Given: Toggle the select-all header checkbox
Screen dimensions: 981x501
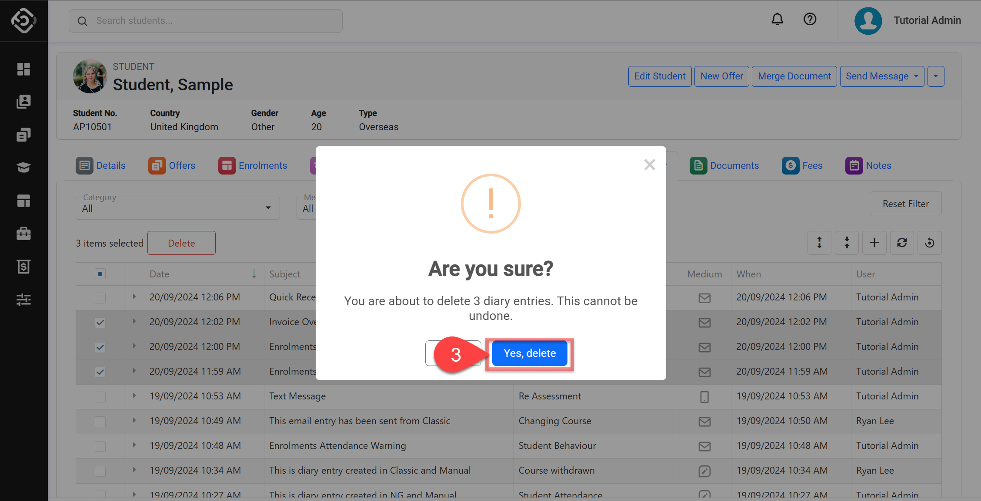Looking at the screenshot, I should click(x=100, y=274).
